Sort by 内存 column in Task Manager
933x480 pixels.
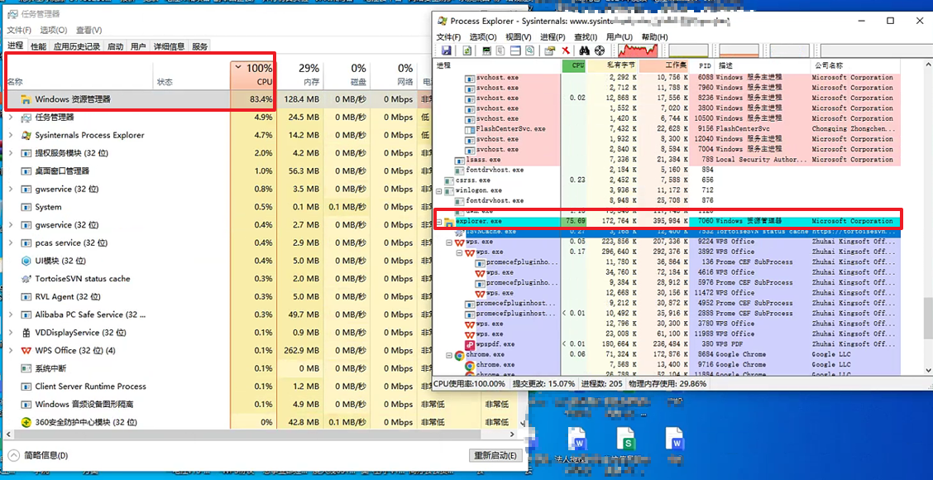(300, 74)
